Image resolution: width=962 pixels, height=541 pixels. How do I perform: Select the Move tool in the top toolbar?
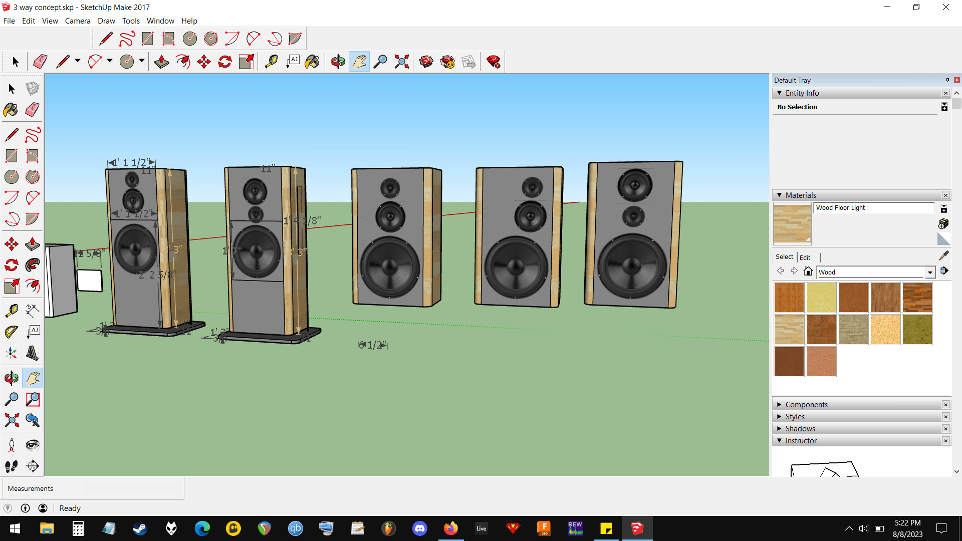(x=204, y=62)
